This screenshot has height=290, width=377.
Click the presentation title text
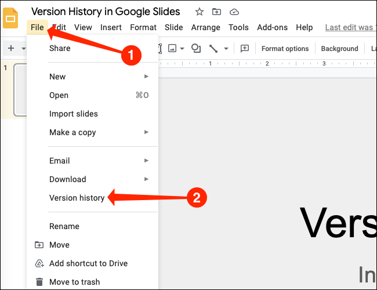point(106,12)
